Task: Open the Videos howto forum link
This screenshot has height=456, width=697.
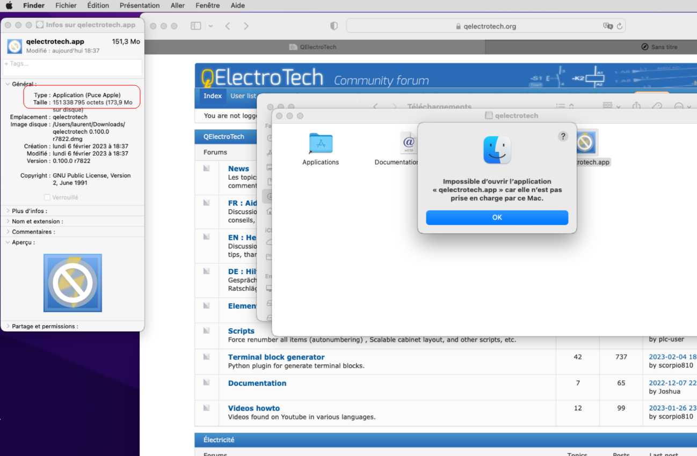Action: coord(254,408)
